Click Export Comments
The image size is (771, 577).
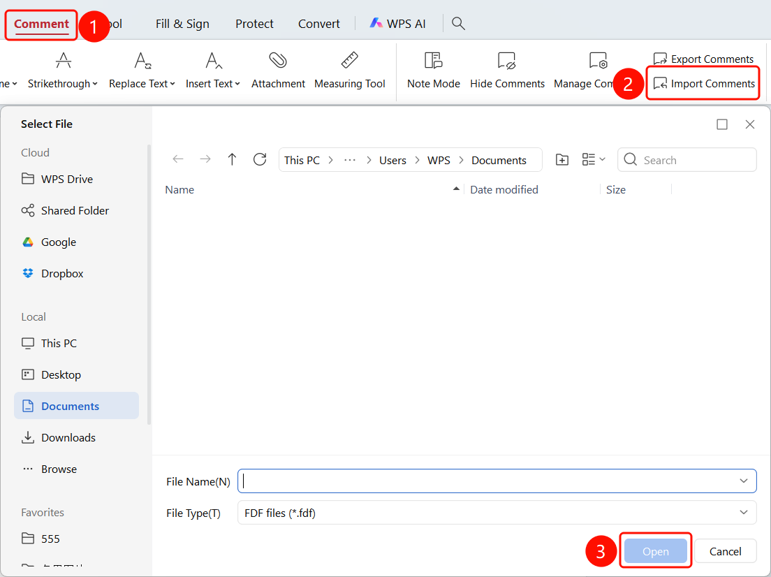pos(703,59)
